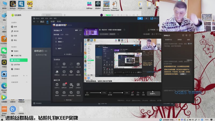The height and width of the screenshot is (121, 215).
Task: Open 场景切换器 scene switcher
Action: (x=71, y=93)
